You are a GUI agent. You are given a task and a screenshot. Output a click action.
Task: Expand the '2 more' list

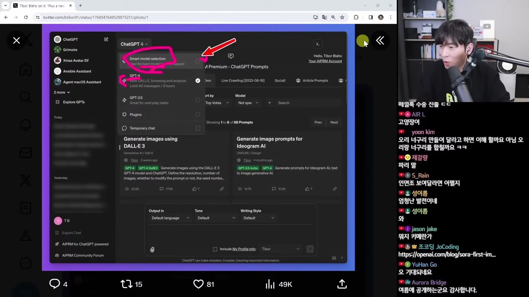[62, 92]
